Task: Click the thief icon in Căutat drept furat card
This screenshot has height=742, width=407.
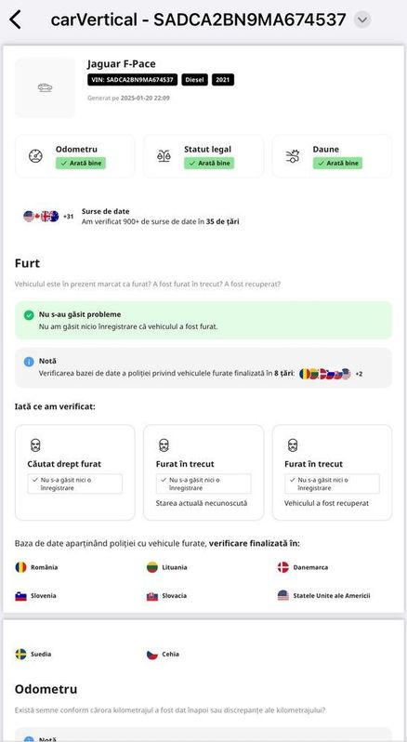Action: [x=35, y=445]
